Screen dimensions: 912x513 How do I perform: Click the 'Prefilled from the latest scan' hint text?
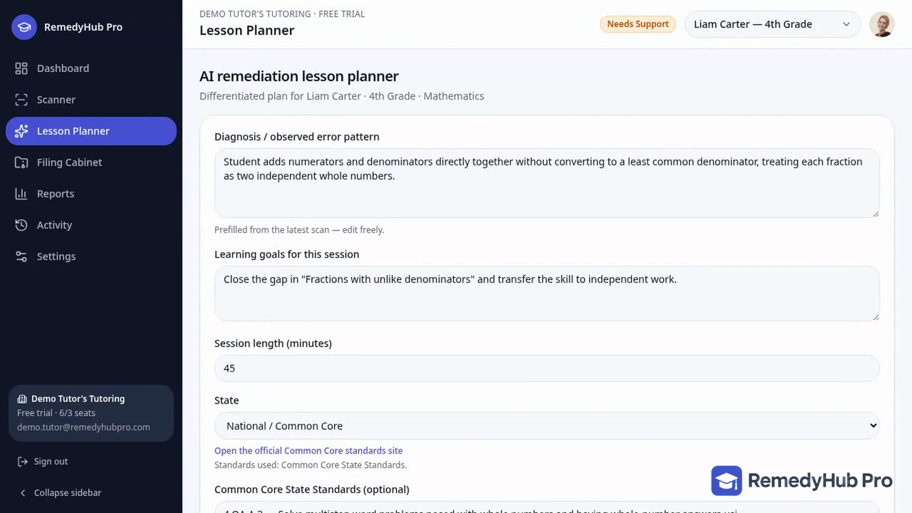click(299, 230)
